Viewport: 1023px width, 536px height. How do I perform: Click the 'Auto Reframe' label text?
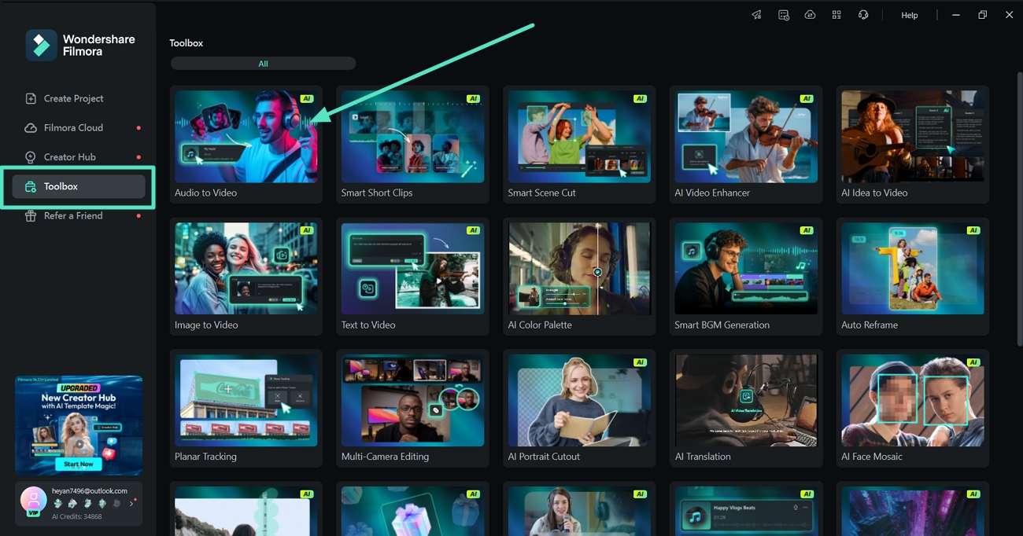coord(870,325)
